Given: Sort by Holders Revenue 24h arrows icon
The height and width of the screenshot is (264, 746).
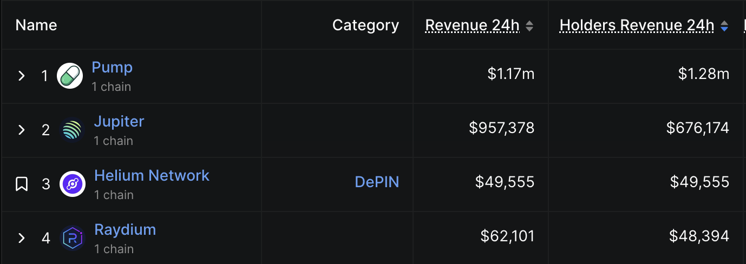Looking at the screenshot, I should 724,25.
